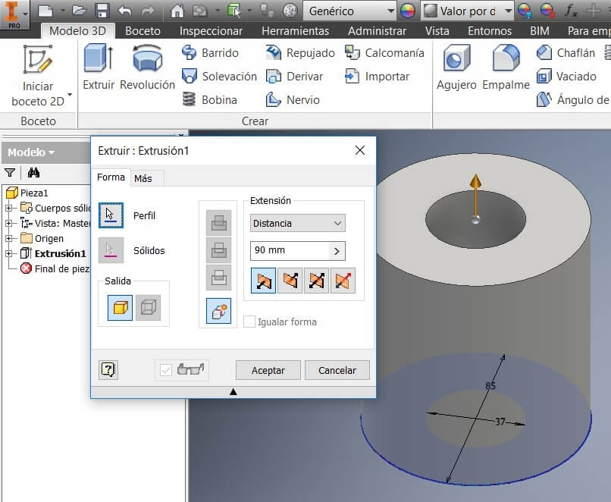Open the Distancia extension dropdown
This screenshot has width=611, height=502.
[298, 223]
